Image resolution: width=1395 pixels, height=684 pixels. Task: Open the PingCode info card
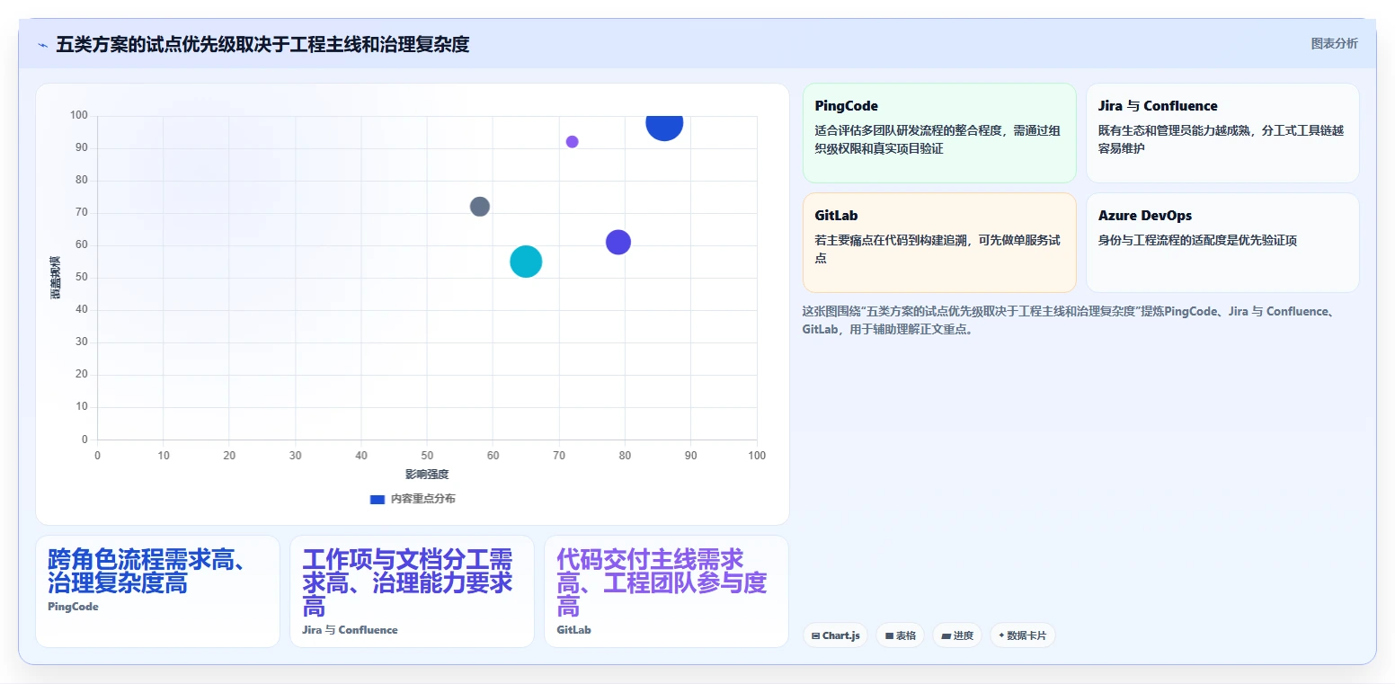pos(939,133)
